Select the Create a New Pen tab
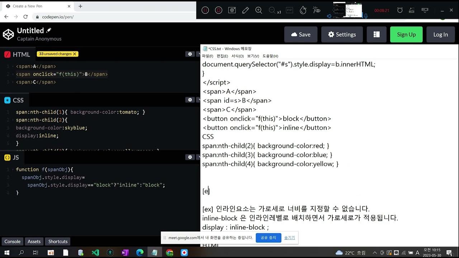 pyautogui.click(x=38, y=6)
